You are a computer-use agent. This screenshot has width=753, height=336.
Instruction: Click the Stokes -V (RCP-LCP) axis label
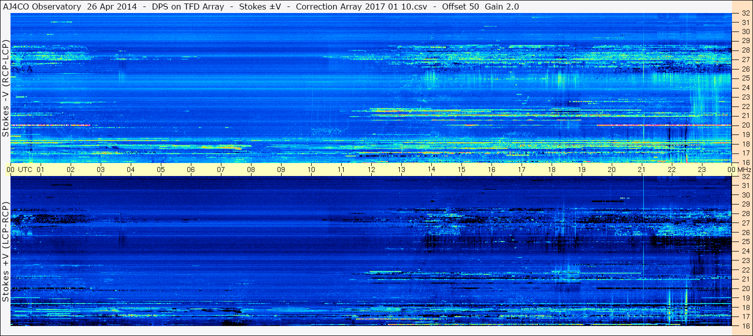click(x=6, y=88)
